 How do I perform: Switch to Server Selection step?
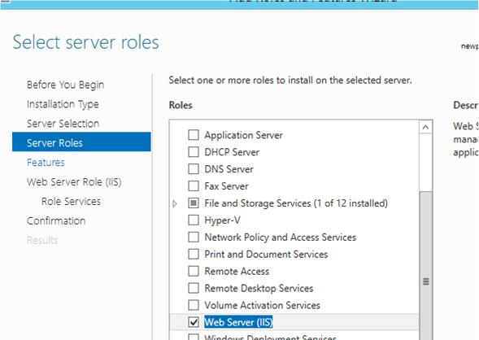click(63, 124)
